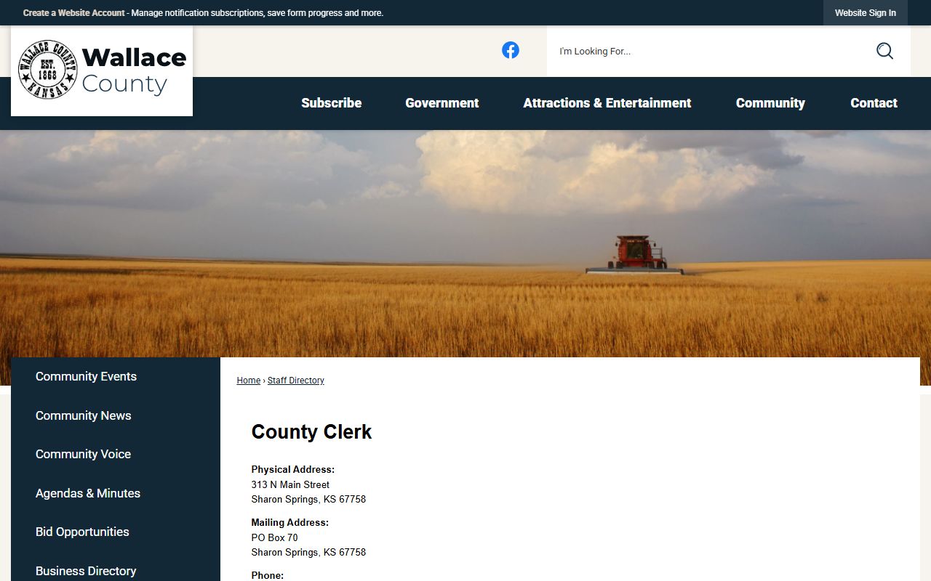Click the search magnifier icon

(884, 51)
